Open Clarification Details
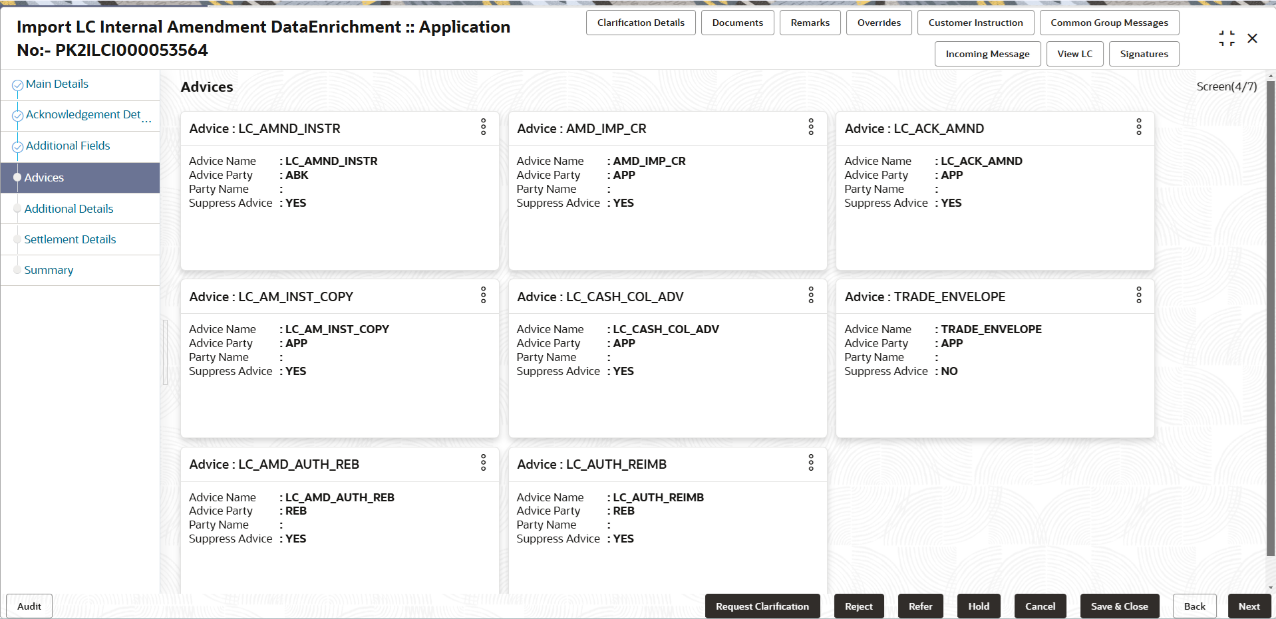 tap(641, 23)
